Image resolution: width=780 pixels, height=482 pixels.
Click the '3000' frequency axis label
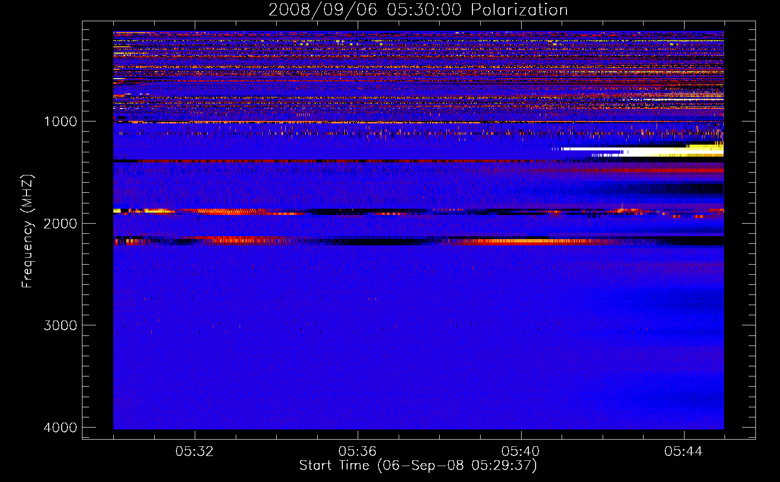pos(60,325)
